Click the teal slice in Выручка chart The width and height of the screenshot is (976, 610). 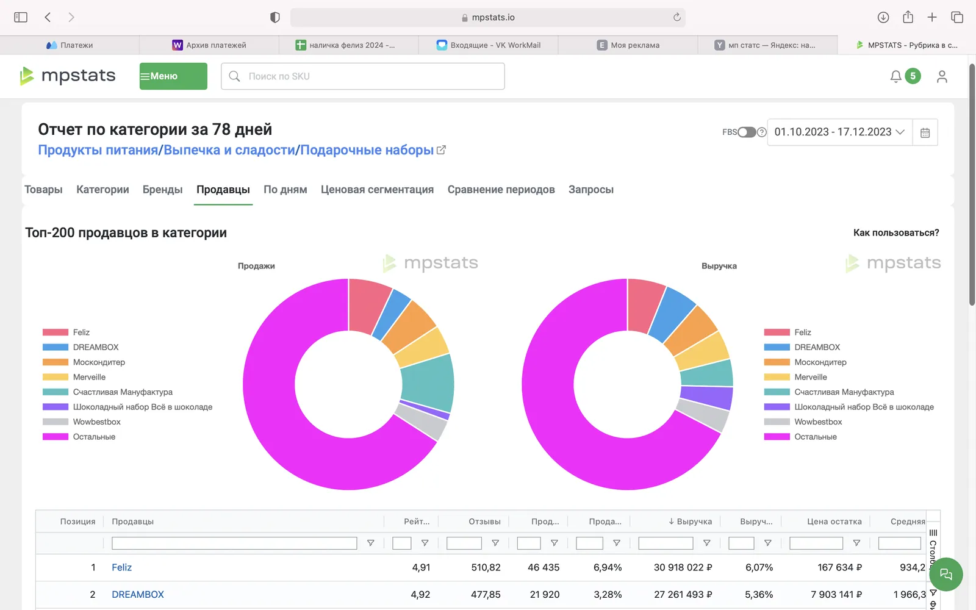[708, 373]
